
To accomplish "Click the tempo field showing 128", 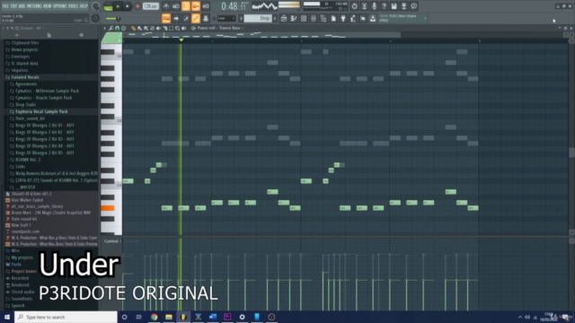I will [x=150, y=6].
